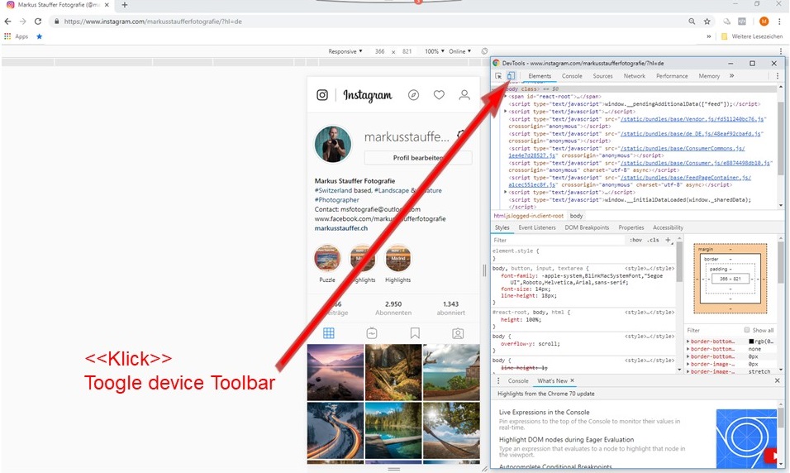790x473 pixels.
Task: Select the body breadcrumb in DevTools
Action: click(x=576, y=216)
